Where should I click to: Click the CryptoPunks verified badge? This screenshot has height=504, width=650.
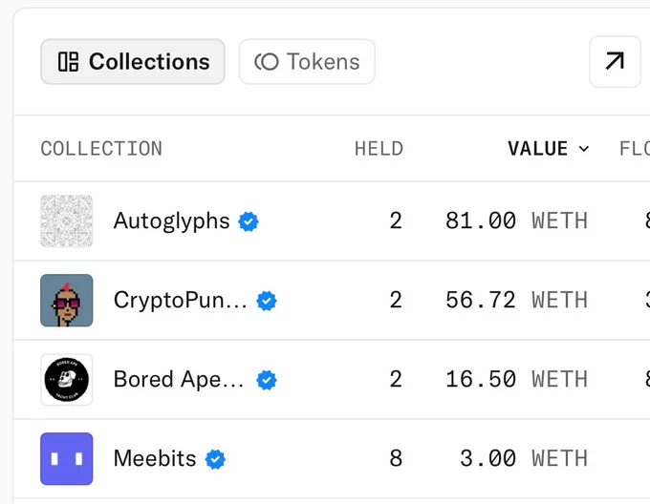pos(267,301)
